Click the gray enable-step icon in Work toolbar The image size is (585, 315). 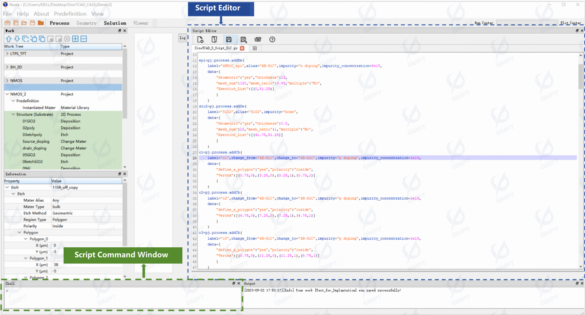click(x=59, y=39)
